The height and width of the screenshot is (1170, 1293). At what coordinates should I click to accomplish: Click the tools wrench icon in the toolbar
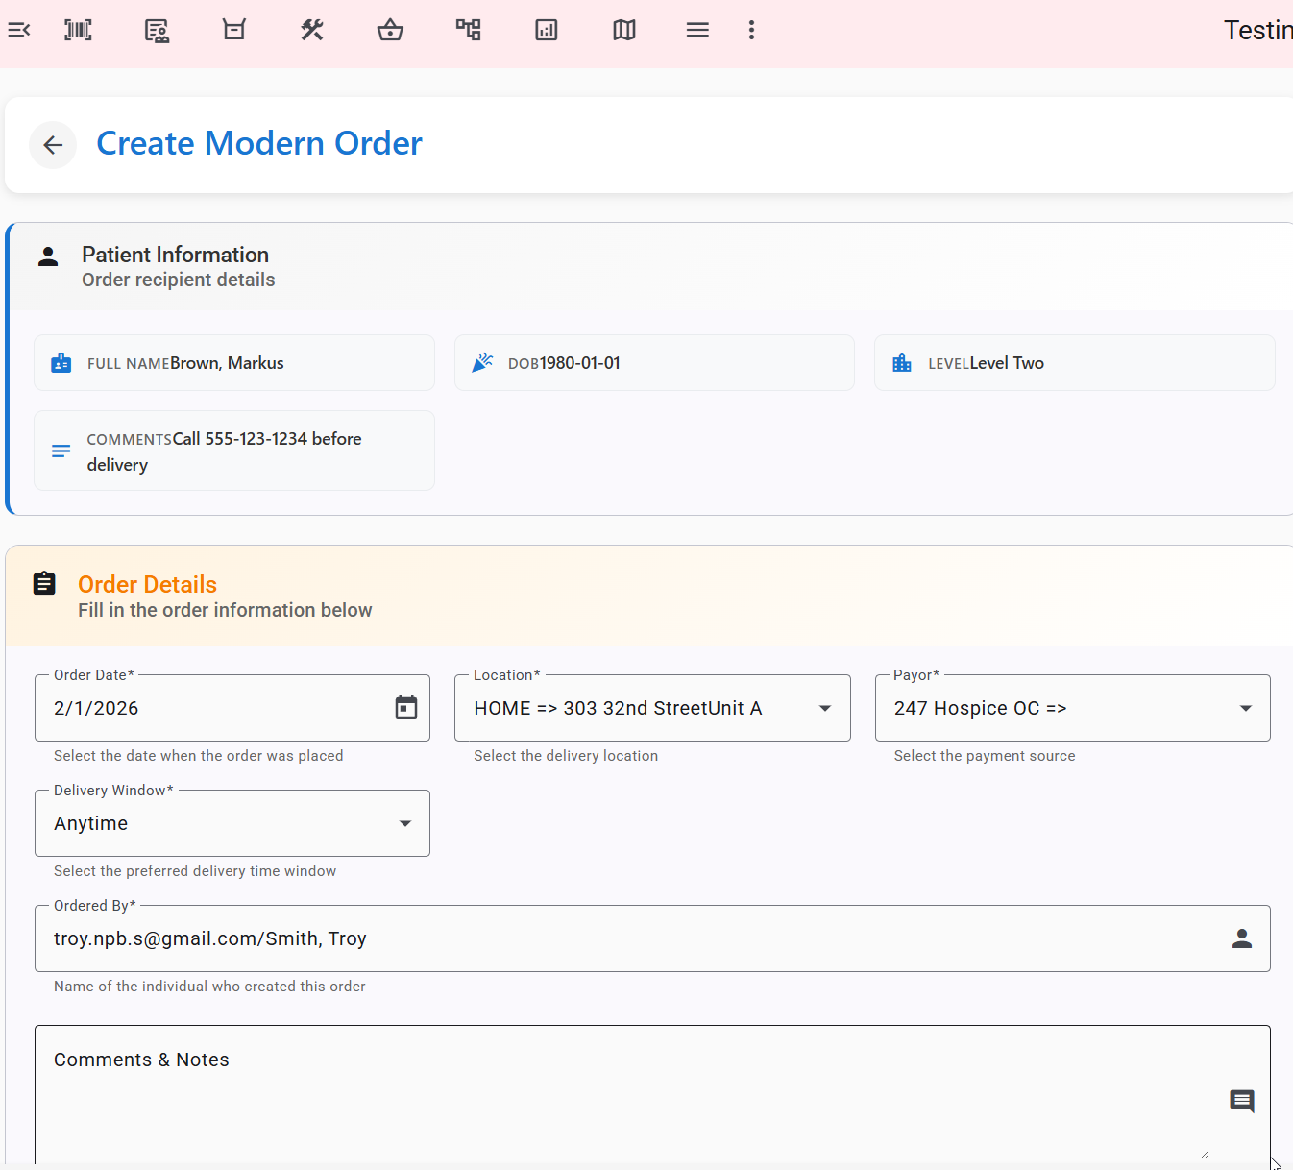tap(312, 30)
